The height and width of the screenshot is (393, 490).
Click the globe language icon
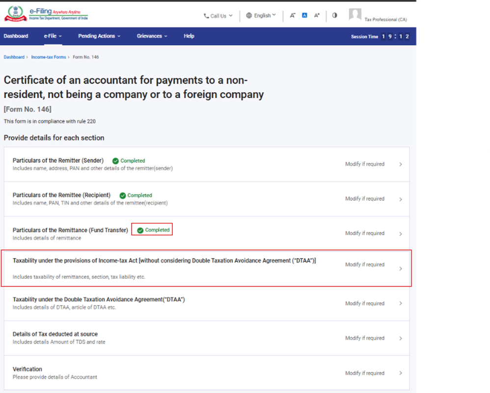point(249,16)
